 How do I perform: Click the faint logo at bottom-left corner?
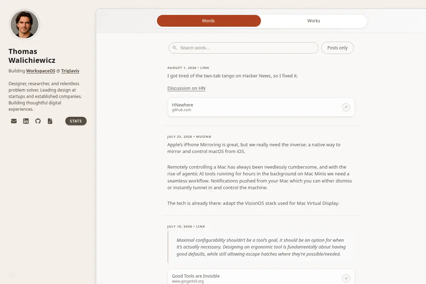12,274
